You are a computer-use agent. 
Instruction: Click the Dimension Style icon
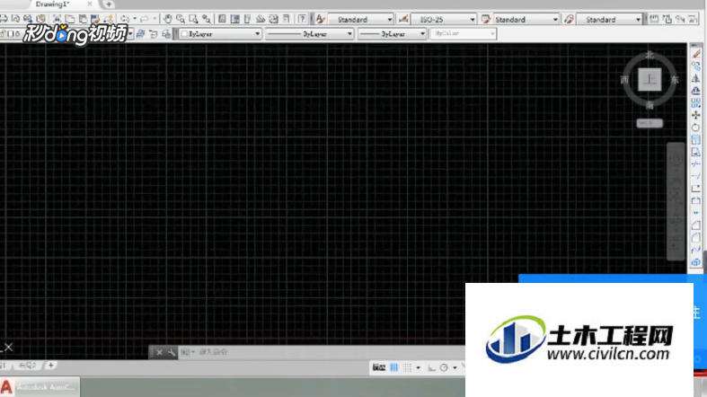click(x=403, y=19)
